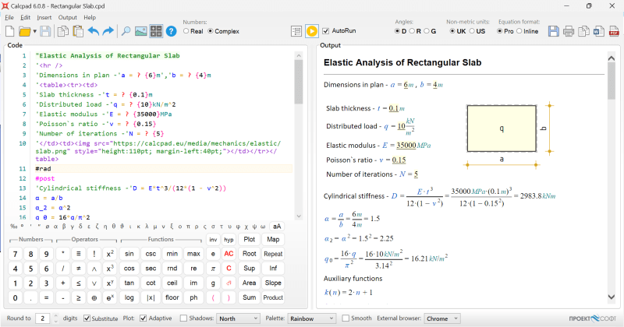This screenshot has width=624, height=327.
Task: Select Inline equation format
Action: (x=519, y=31)
